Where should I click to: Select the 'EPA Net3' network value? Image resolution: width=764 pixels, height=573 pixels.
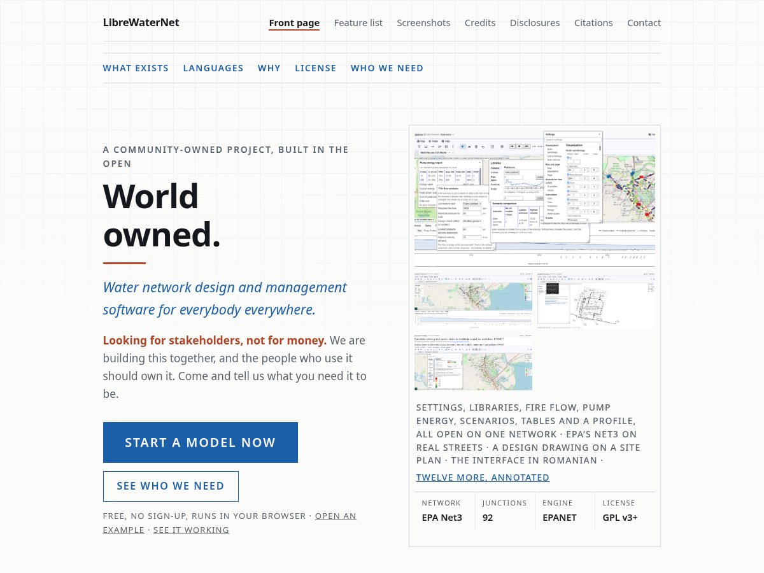point(442,518)
